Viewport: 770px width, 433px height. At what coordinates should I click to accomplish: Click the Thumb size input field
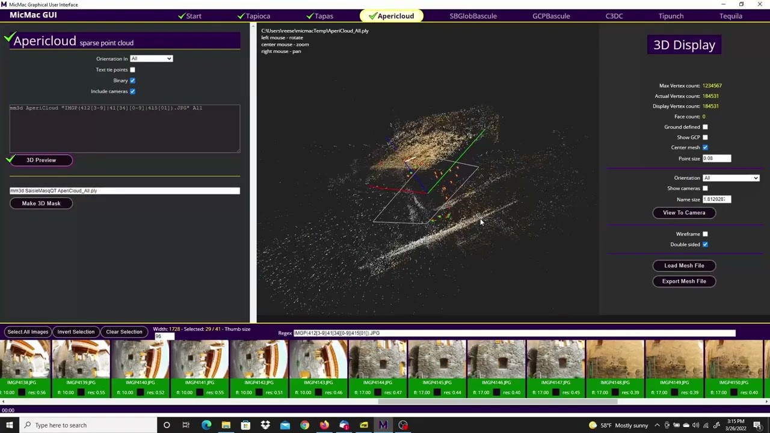coord(164,336)
